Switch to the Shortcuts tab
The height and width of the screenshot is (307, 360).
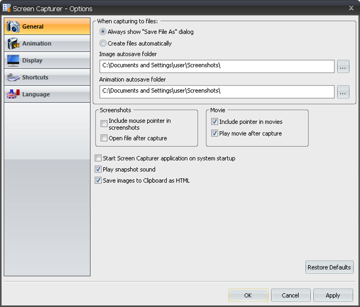35,77
